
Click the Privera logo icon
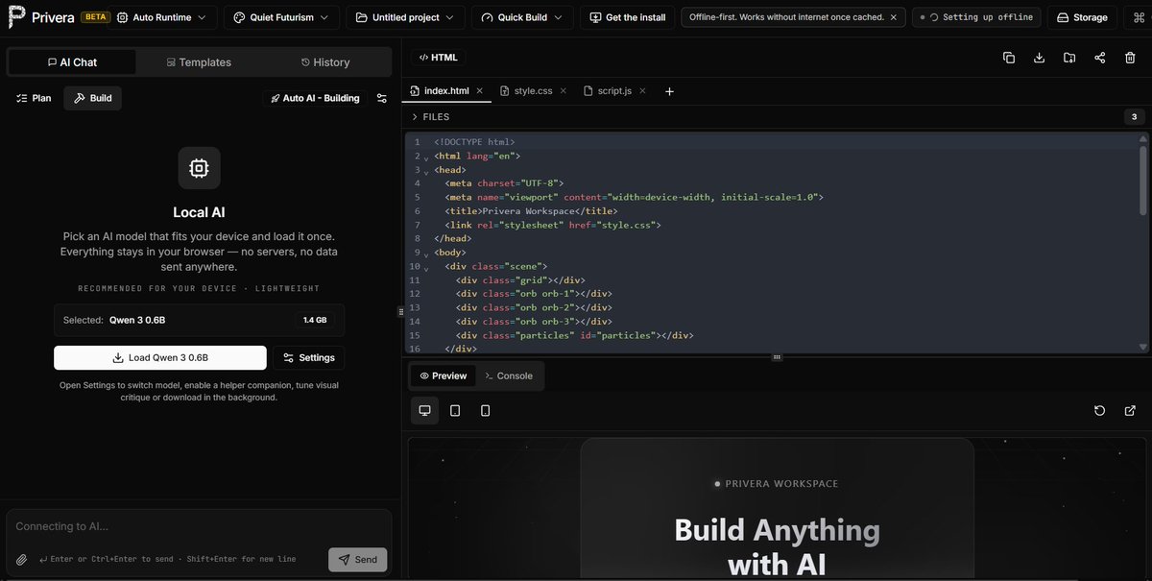(x=16, y=17)
